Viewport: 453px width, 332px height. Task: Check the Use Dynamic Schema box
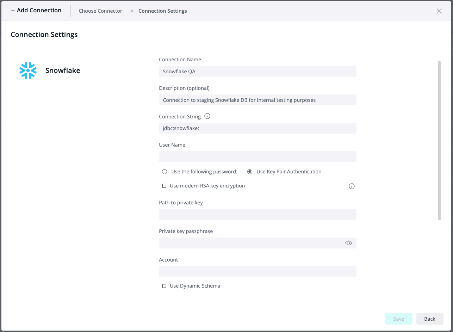164,286
